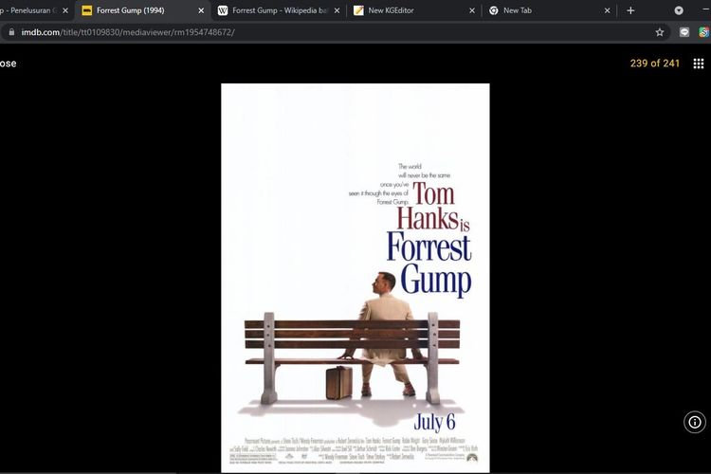Click the Close media viewer button
Viewport: 711px width, 474px height.
click(8, 64)
